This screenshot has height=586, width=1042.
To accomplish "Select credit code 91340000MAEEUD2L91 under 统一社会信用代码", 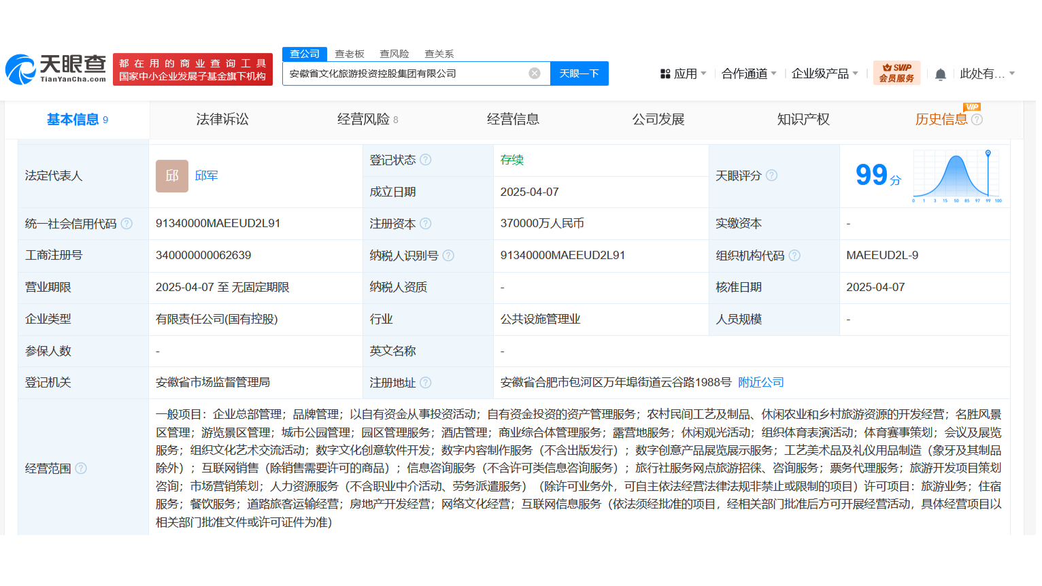I will click(x=218, y=224).
